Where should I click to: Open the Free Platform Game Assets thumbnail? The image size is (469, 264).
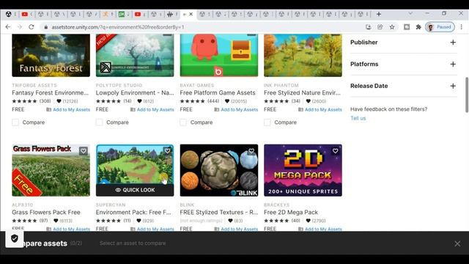click(219, 56)
